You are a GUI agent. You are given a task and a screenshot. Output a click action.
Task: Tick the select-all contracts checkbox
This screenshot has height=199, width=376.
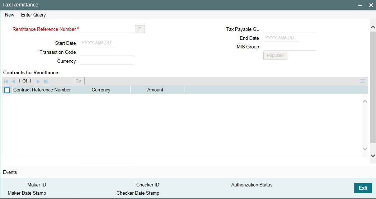[x=7, y=90]
